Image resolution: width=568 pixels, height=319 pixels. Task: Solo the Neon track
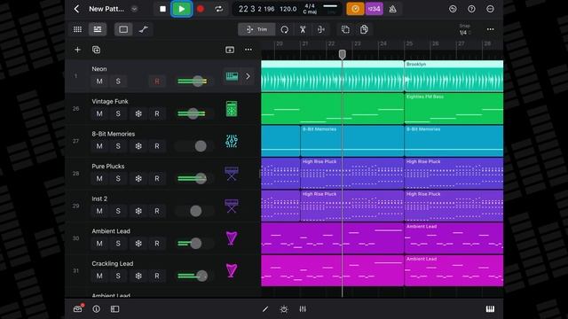118,82
